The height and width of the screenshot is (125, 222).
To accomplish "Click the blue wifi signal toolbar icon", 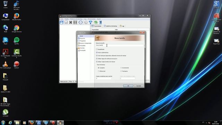I will point(91,22).
